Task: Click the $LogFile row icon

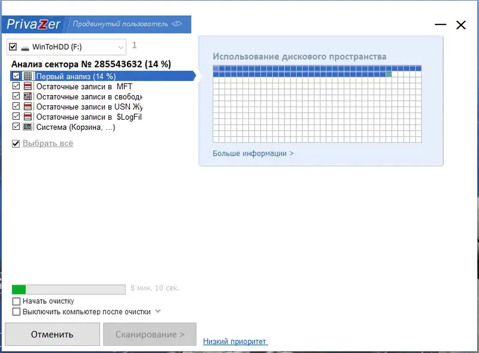Action: pos(28,116)
